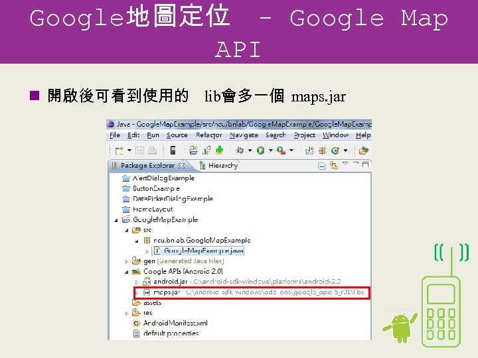Open the Window menu
Image resolution: width=478 pixels, height=358 pixels.
point(336,135)
